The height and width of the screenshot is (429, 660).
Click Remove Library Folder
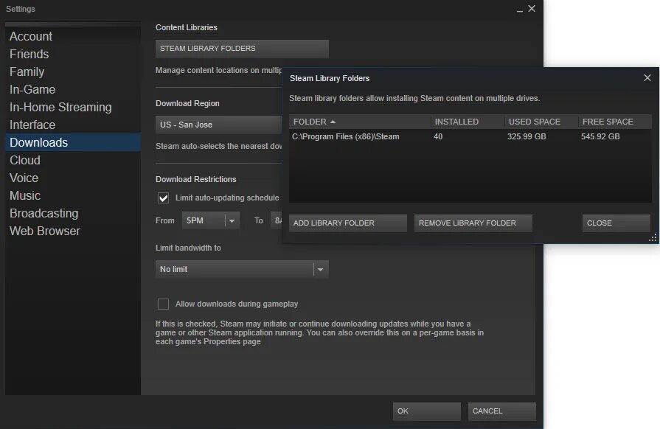pyautogui.click(x=473, y=223)
